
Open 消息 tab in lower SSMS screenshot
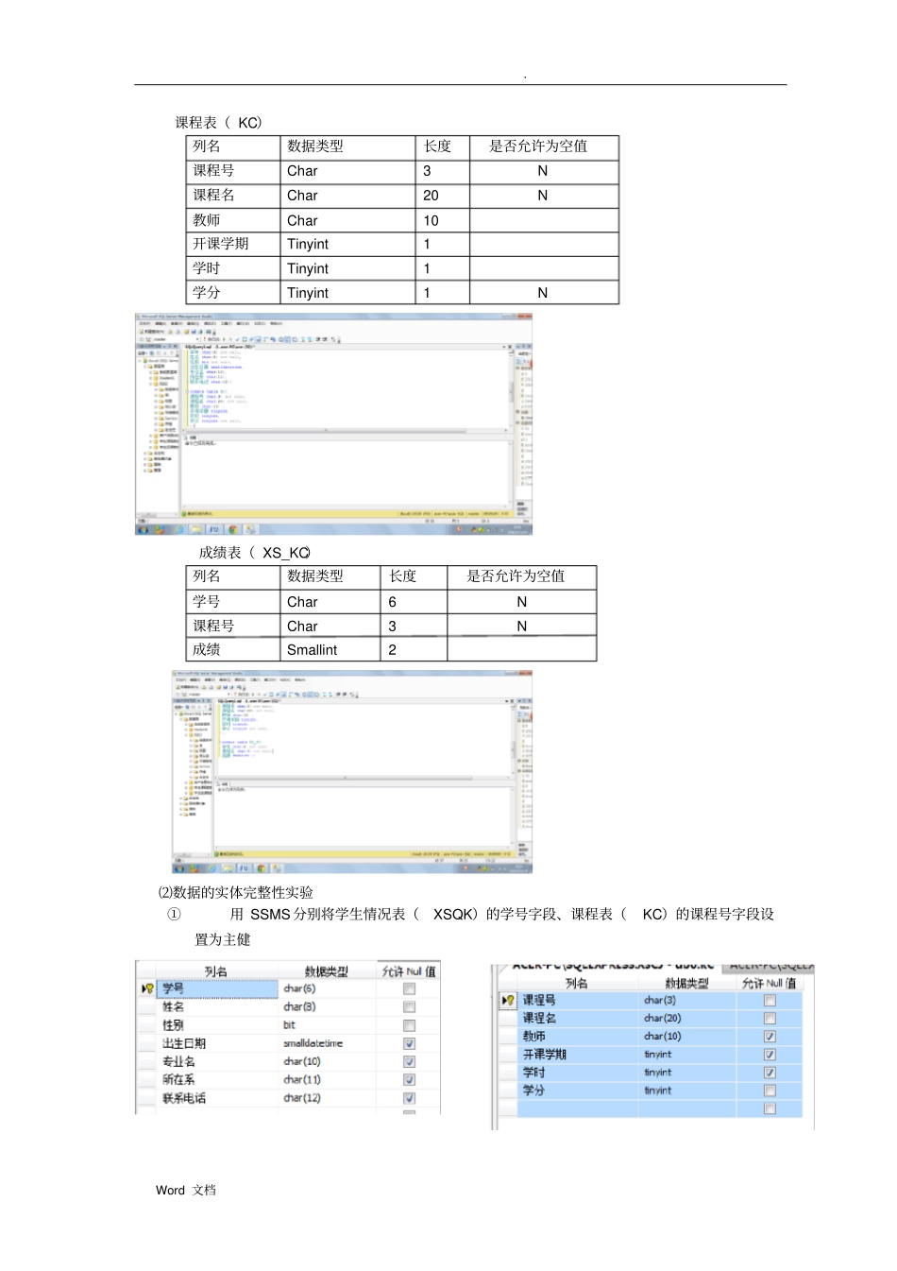pyautogui.click(x=224, y=783)
